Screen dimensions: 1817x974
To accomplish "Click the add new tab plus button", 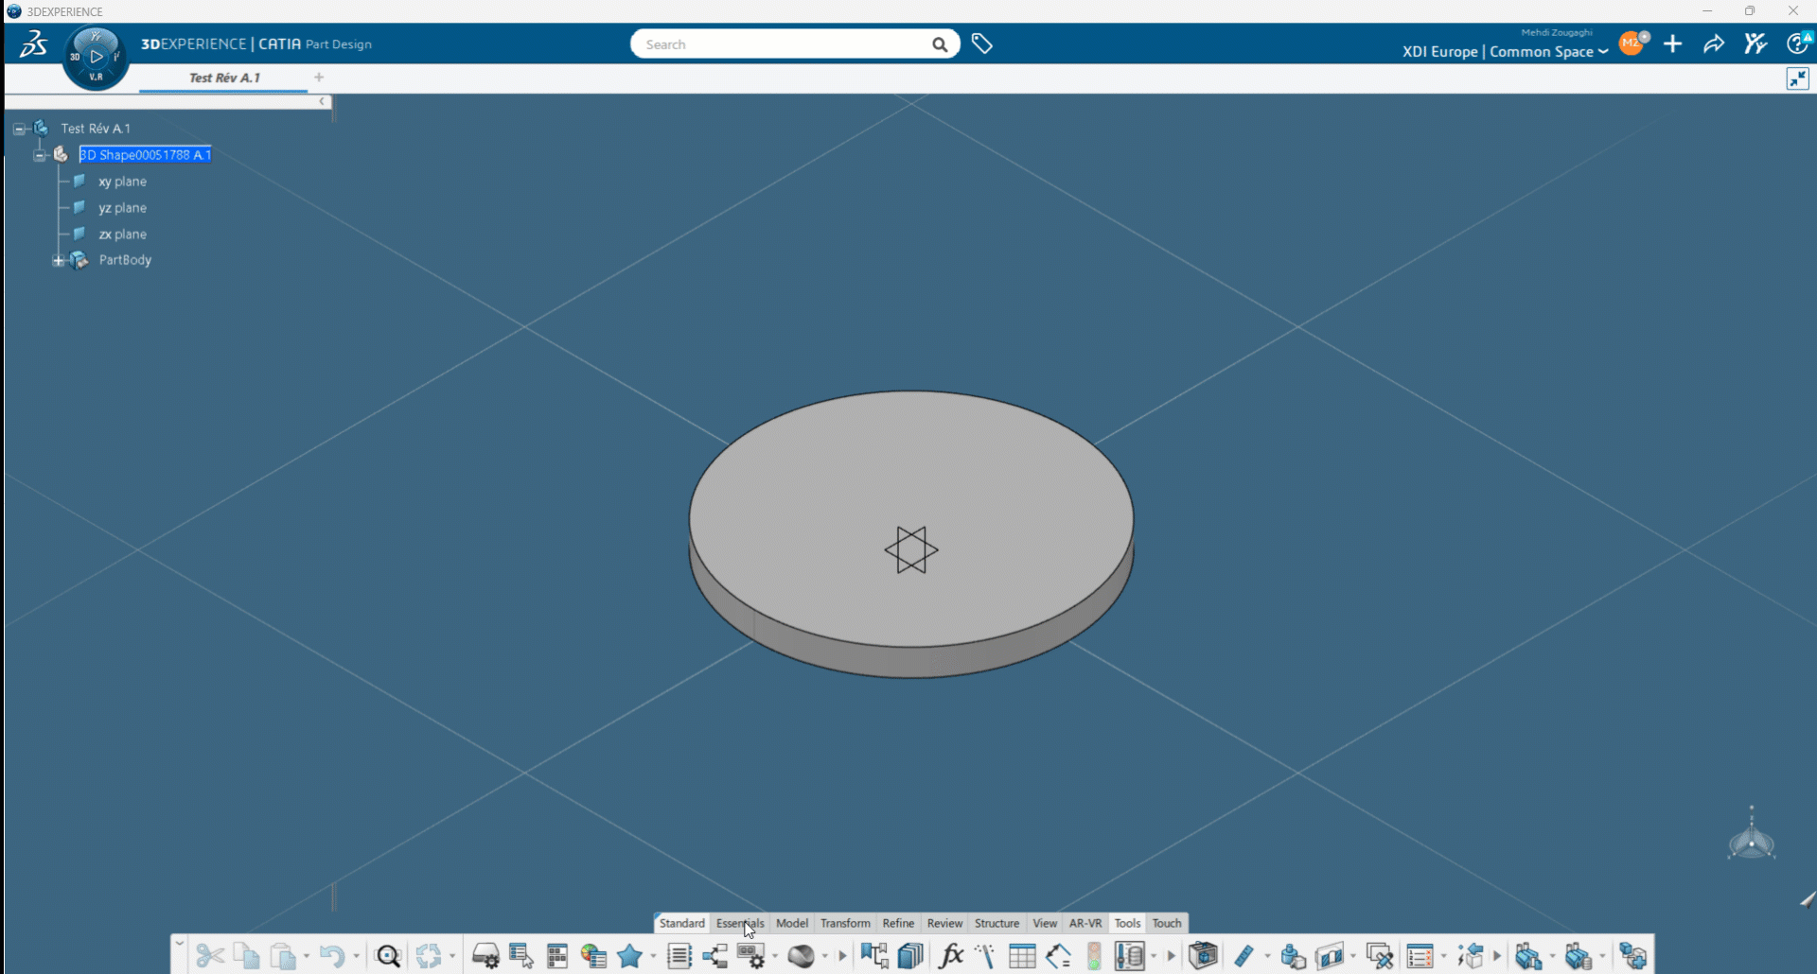I will [319, 78].
